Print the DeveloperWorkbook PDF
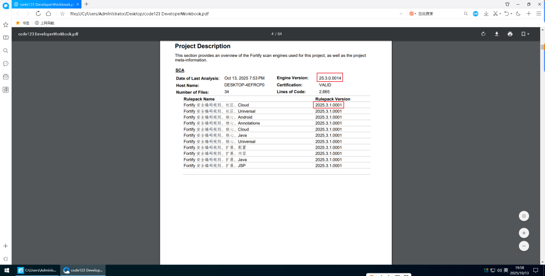Image resolution: width=545 pixels, height=276 pixels. tap(510, 34)
